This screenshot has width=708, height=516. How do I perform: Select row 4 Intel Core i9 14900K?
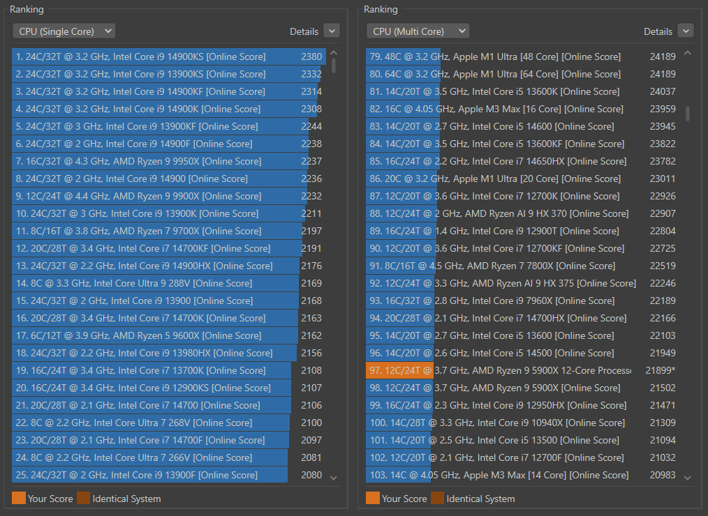tap(169, 109)
